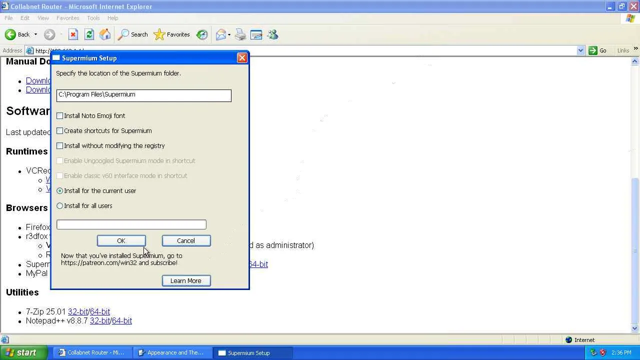Stop page loading with red X icon

click(x=73, y=34)
